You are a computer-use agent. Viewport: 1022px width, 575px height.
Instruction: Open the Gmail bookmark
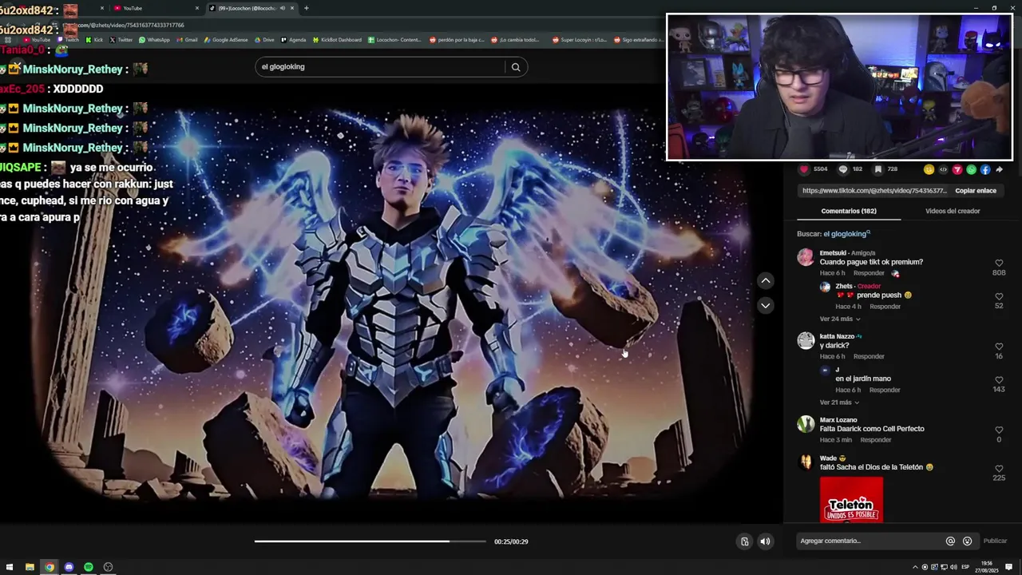[187, 40]
